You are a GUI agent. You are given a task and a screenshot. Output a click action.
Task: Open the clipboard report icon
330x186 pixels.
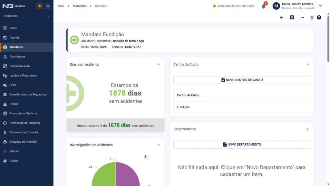click(x=292, y=17)
